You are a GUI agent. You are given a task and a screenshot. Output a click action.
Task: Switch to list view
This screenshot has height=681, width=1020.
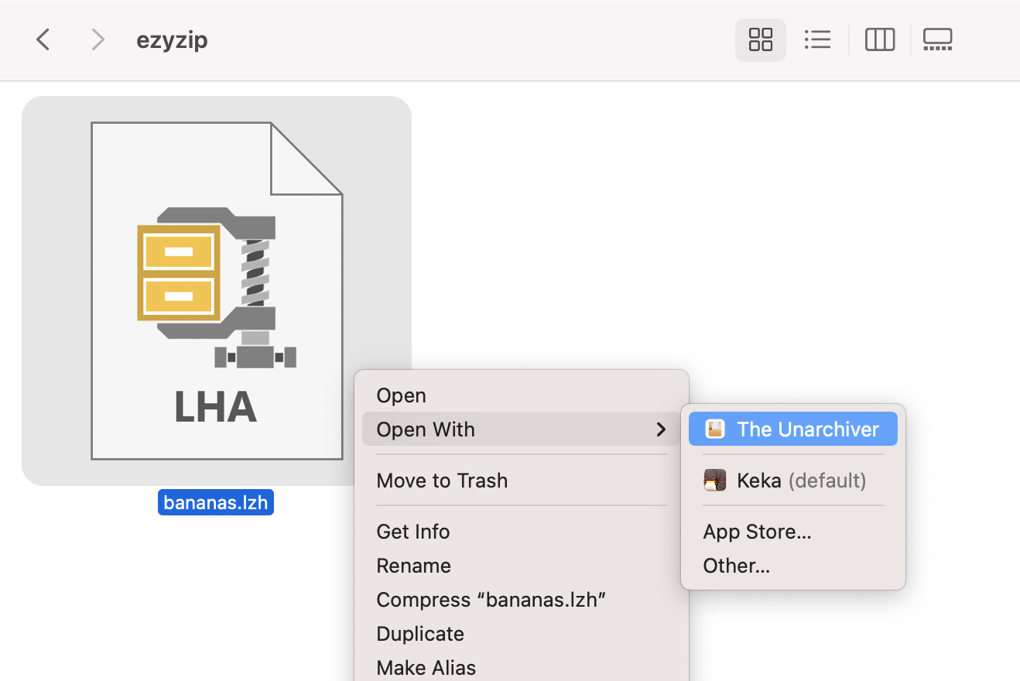coord(818,39)
